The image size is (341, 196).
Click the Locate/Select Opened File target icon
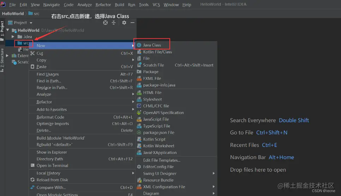pos(106,23)
